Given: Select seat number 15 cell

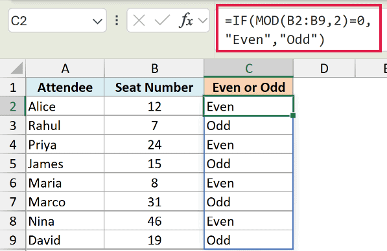Looking at the screenshot, I should coord(154,164).
